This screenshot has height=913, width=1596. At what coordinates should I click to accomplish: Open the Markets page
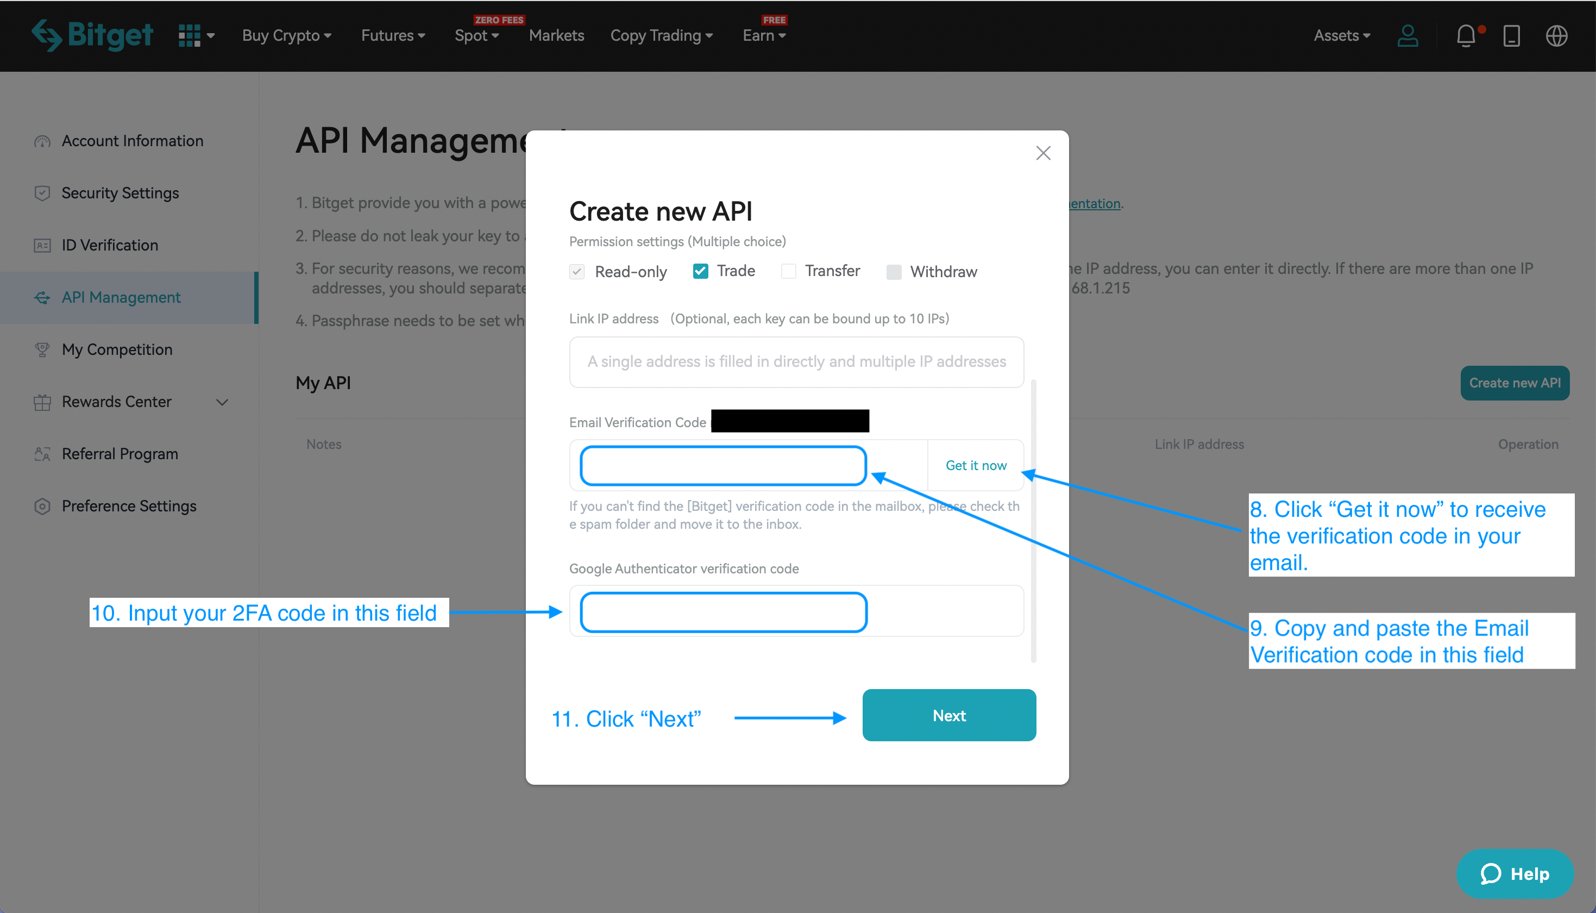click(556, 36)
